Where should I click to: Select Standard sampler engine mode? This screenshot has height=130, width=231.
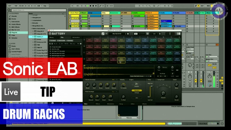pyautogui.click(x=137, y=90)
